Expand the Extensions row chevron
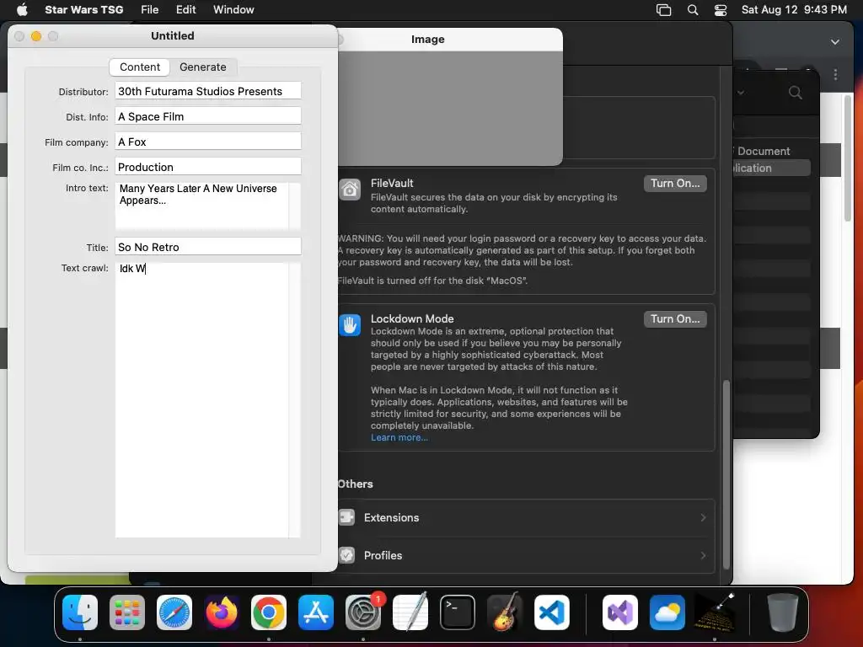The height and width of the screenshot is (647, 863). pyautogui.click(x=703, y=518)
